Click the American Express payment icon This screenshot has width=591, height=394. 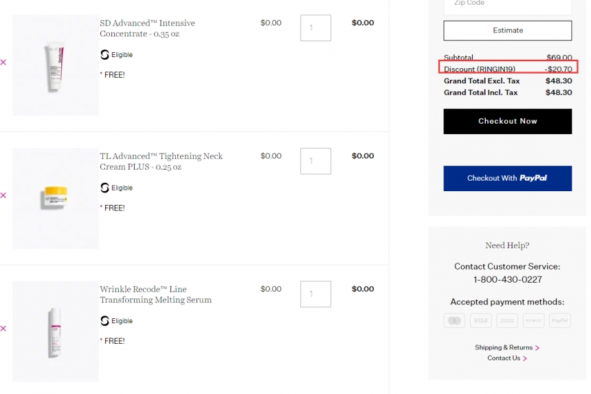click(x=507, y=320)
